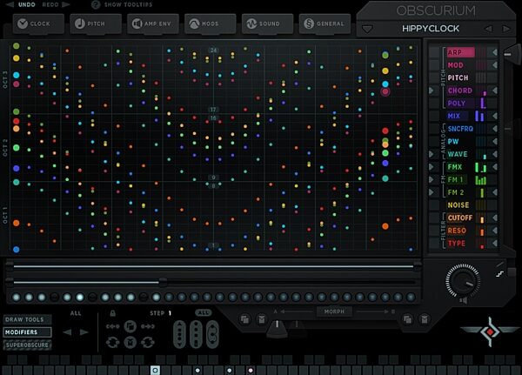Open the SOUND tab
522x375 pixels.
(x=267, y=23)
